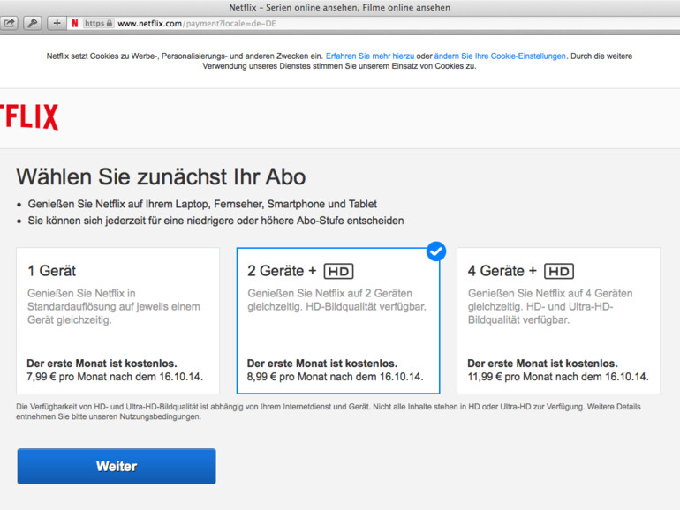Click the www.netflix.com address field
This screenshot has height=510, width=680.
(373, 24)
